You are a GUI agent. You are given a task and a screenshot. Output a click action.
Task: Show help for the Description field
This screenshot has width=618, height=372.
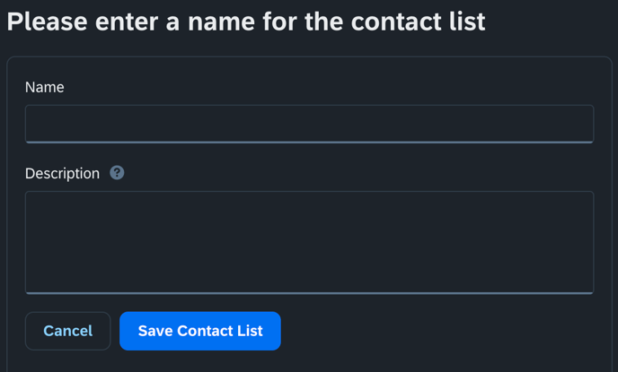point(117,173)
